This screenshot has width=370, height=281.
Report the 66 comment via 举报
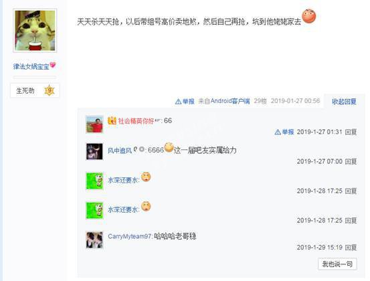point(284,132)
